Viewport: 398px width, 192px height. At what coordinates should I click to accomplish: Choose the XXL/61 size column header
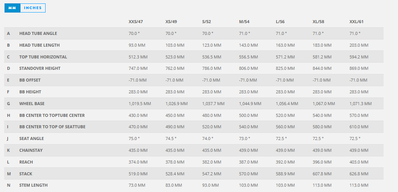[x=357, y=22]
